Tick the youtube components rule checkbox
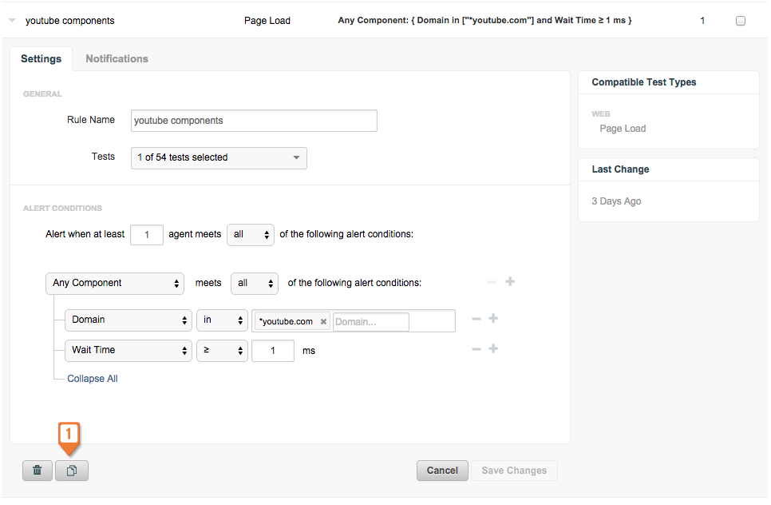771x505 pixels. [741, 21]
